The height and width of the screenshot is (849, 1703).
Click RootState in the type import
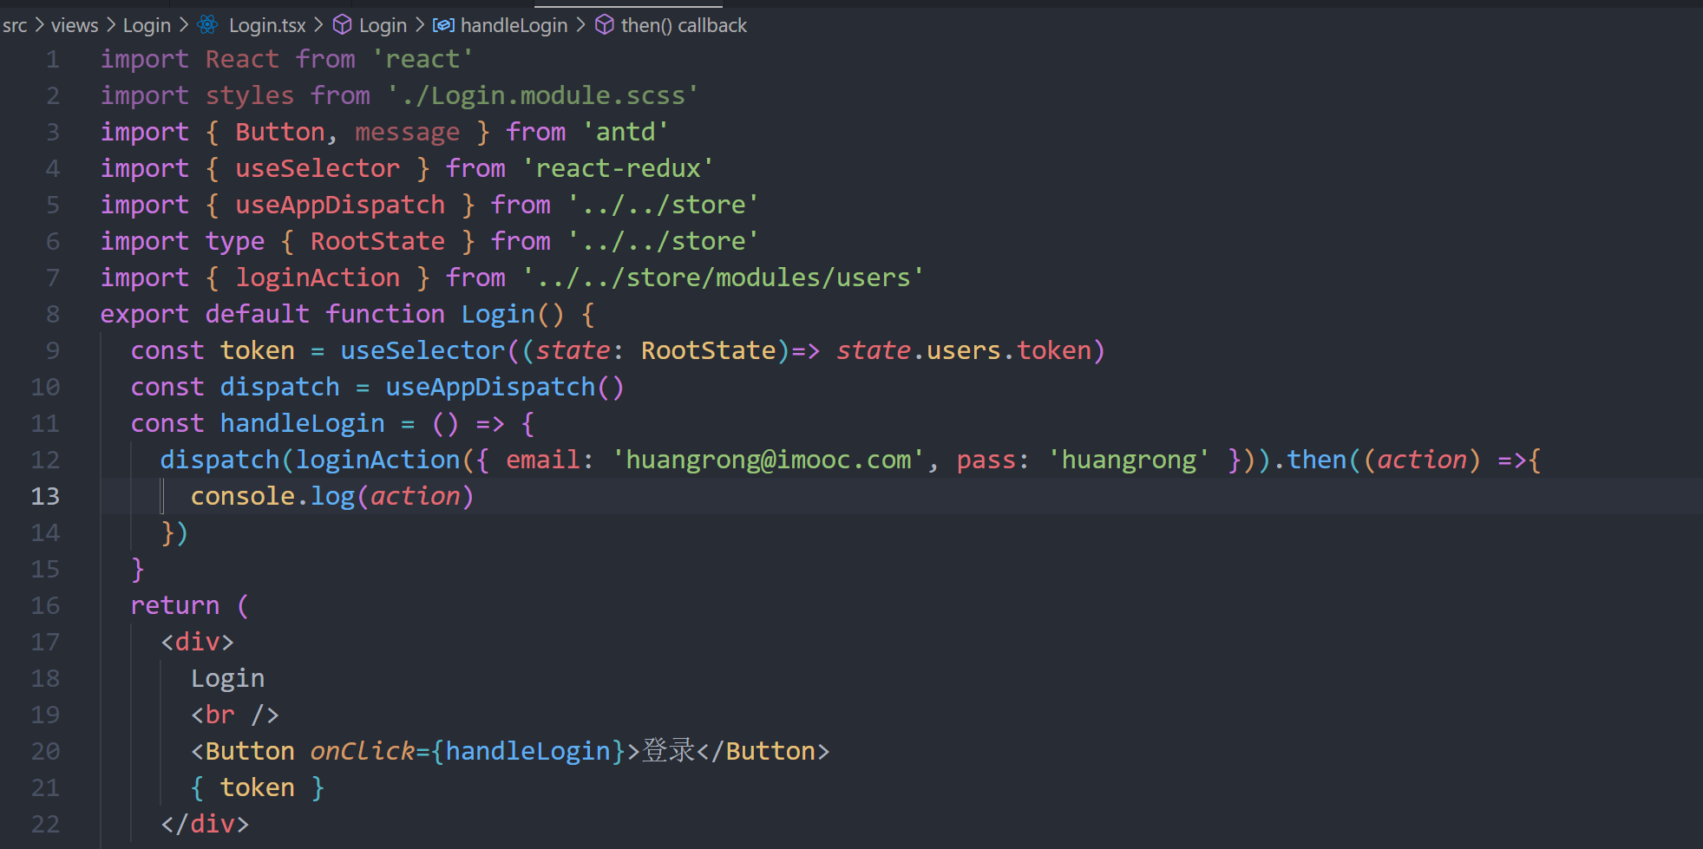click(x=377, y=241)
